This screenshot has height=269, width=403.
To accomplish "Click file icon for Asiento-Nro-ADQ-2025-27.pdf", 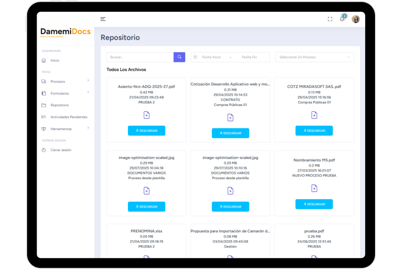I will pyautogui.click(x=146, y=115).
